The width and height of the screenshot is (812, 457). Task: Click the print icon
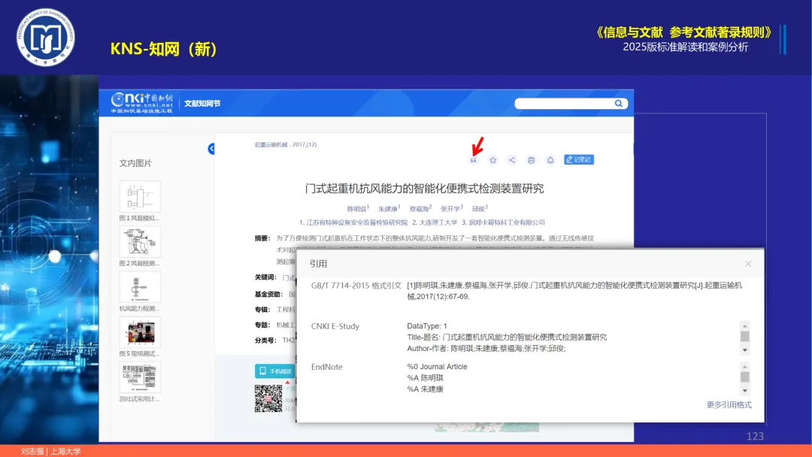coord(532,160)
